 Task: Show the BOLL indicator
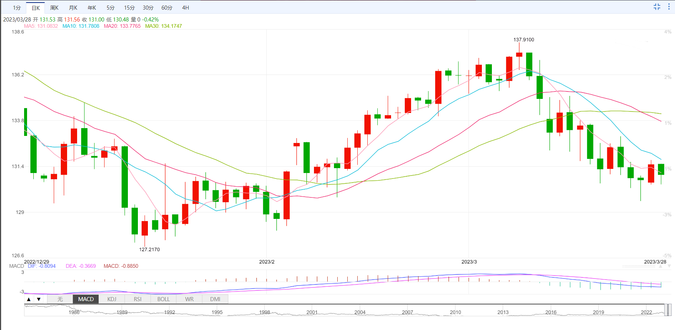(163, 299)
